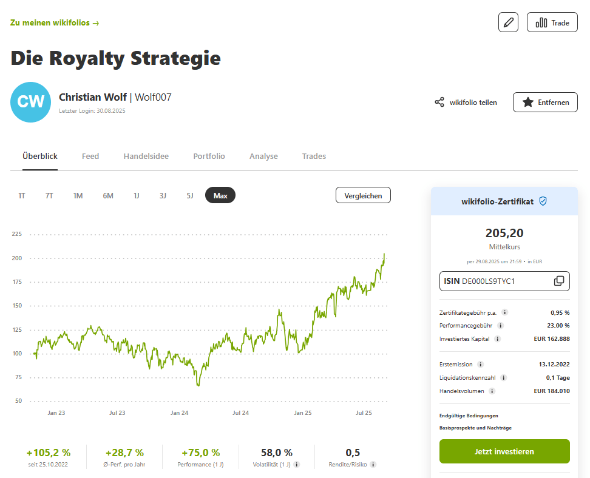Click the share wikifolio icon
Image resolution: width=590 pixels, height=478 pixels.
[x=439, y=103]
